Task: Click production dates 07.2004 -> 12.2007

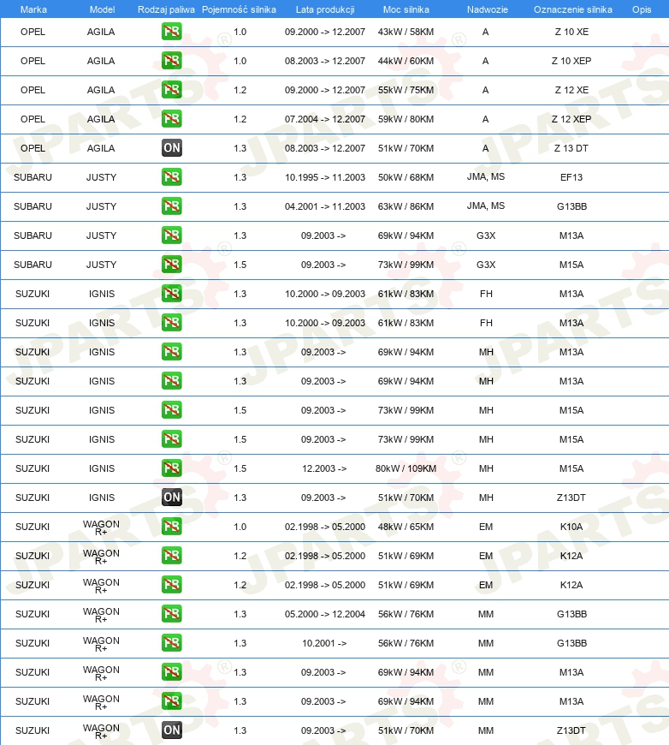Action: click(325, 119)
